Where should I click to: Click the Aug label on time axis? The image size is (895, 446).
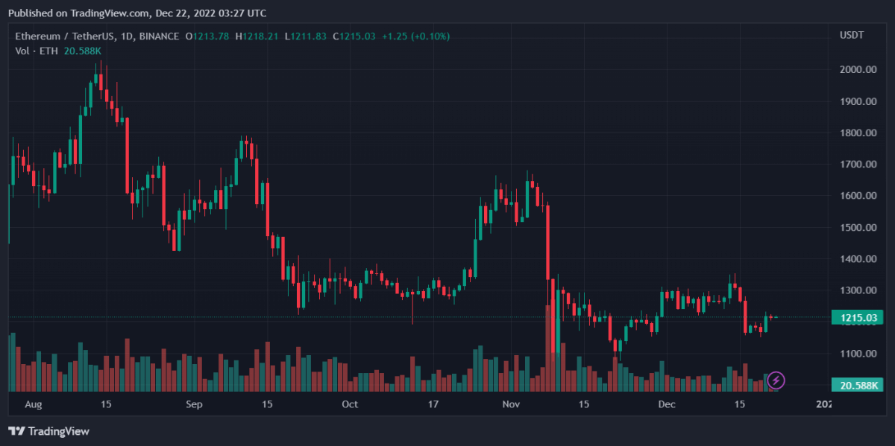click(x=33, y=404)
